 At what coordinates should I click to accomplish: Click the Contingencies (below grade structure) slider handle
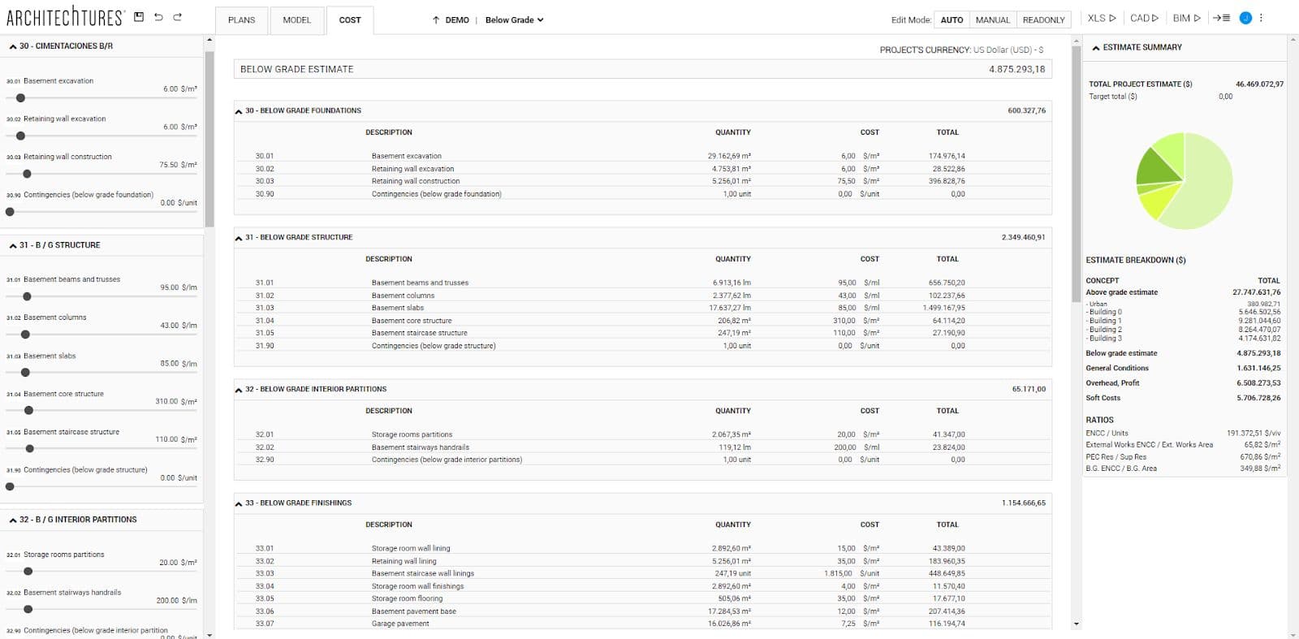point(10,487)
